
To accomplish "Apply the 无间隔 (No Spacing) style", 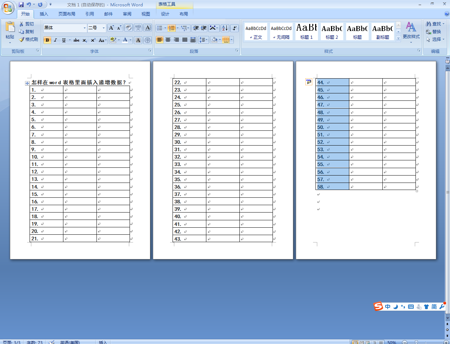I will [281, 31].
